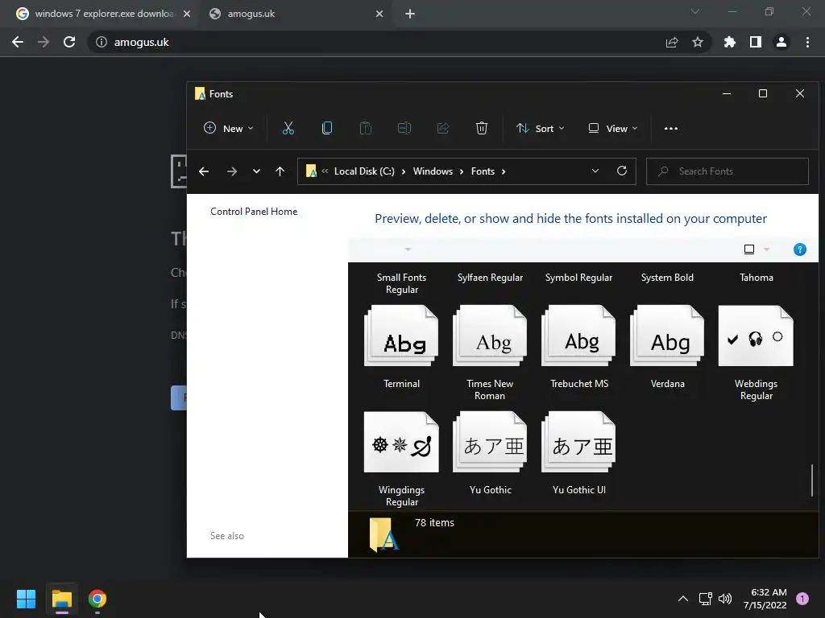Viewport: 825px width, 618px height.
Task: Open the notification badge in taskbar corner
Action: pyautogui.click(x=802, y=599)
